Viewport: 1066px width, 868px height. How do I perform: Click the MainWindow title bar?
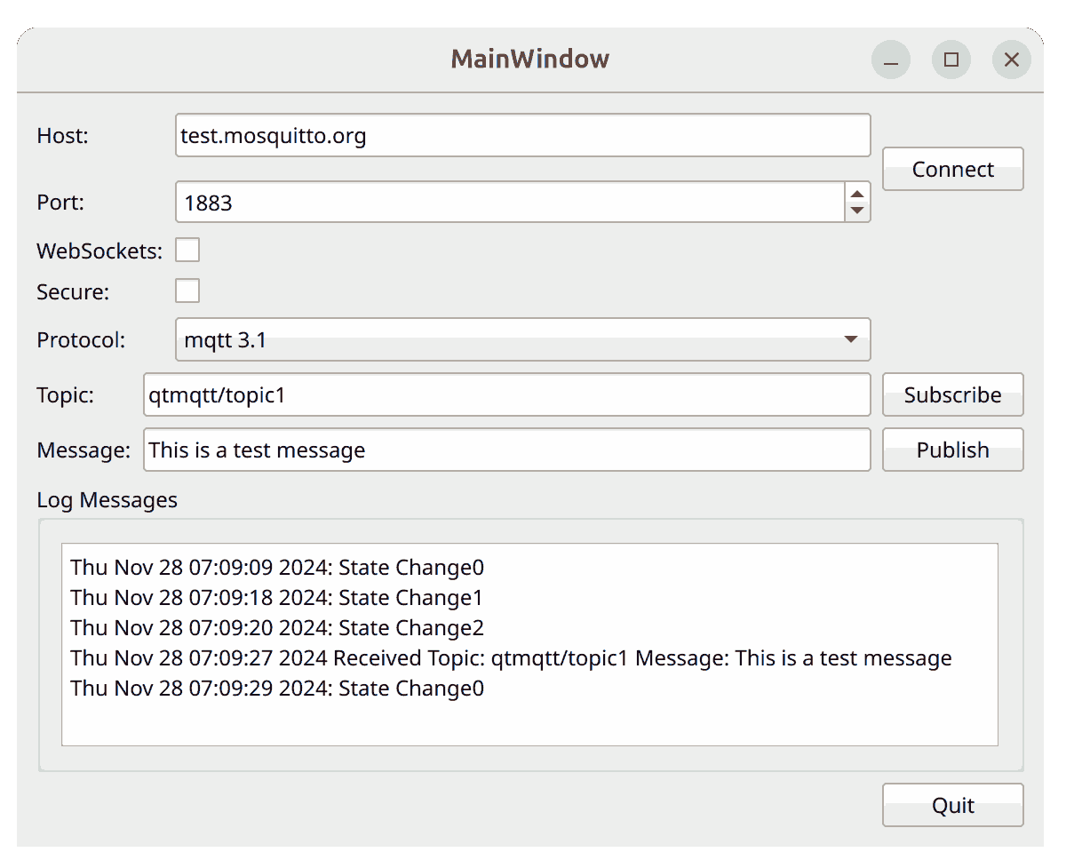530,60
